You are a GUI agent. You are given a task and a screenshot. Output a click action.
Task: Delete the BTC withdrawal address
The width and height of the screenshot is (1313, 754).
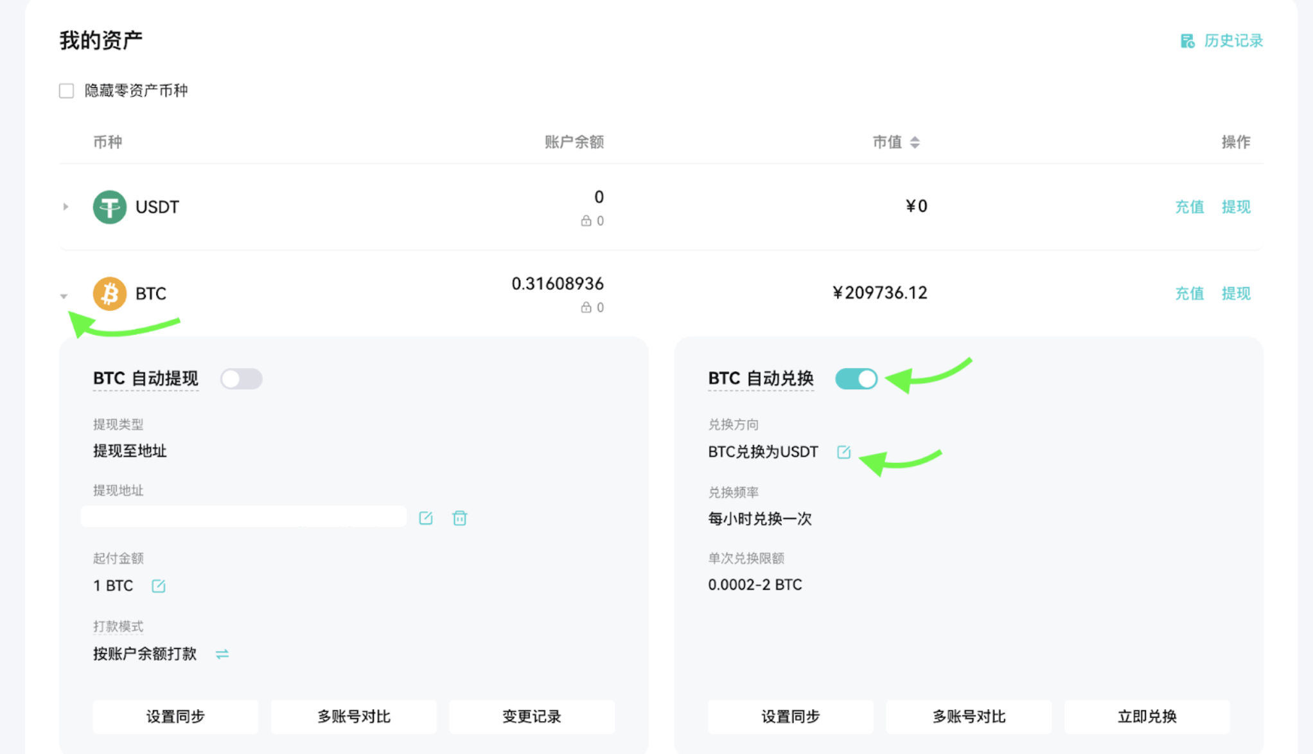(x=459, y=518)
